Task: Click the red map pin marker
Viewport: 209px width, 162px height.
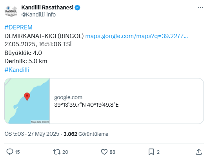Action: 27,96
